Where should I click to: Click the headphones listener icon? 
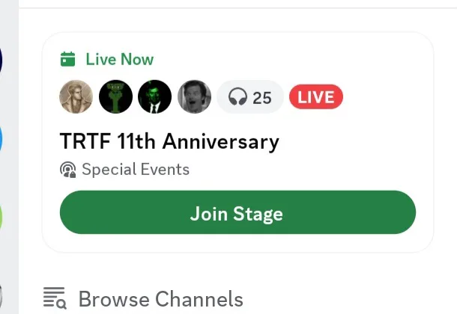237,98
